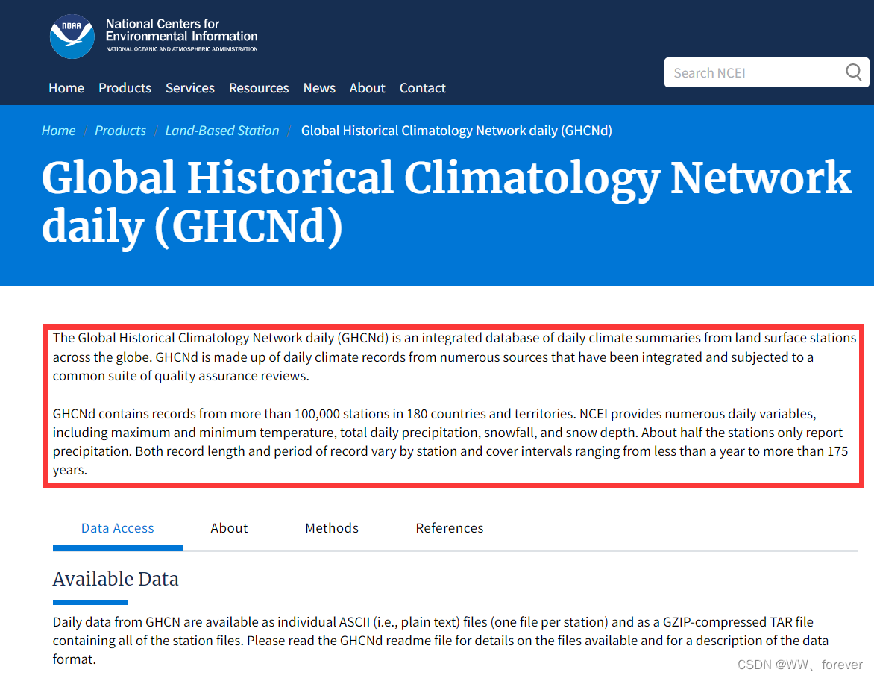The height and width of the screenshot is (678, 874).
Task: Open the Services navigation menu
Action: click(189, 87)
